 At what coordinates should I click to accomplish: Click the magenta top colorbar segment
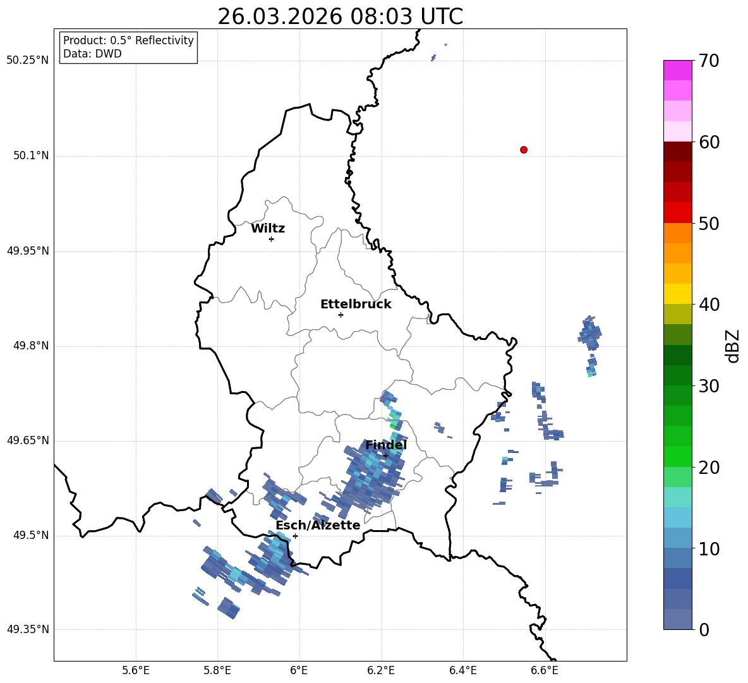pos(678,70)
